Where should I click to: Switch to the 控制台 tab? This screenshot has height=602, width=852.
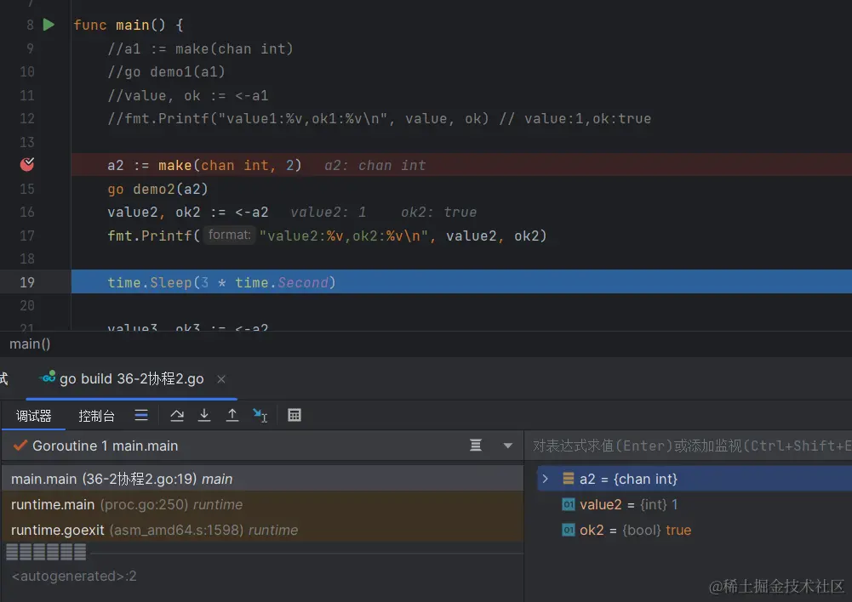click(96, 416)
